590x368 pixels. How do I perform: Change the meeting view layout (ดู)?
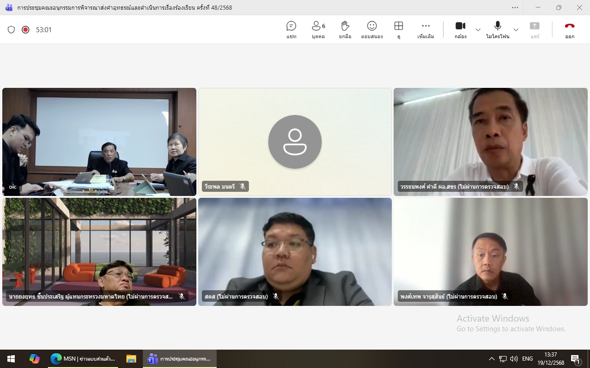point(399,30)
